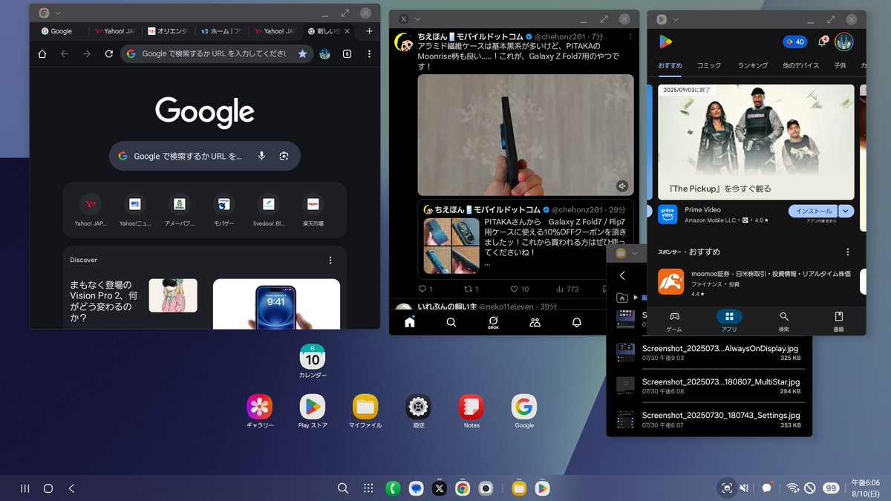Open the apps grid in taskbar

pos(368,488)
